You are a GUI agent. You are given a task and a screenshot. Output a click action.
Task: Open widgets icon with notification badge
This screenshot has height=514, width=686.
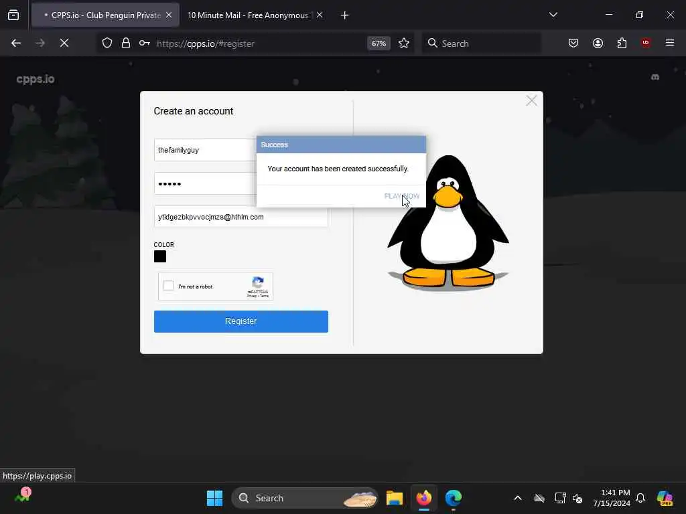[22, 497]
